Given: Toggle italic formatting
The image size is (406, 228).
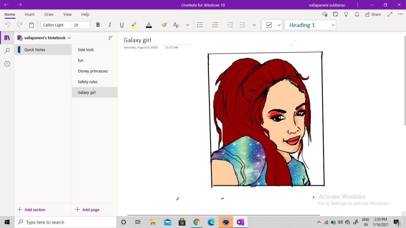Looking at the screenshot, I should (110, 25).
